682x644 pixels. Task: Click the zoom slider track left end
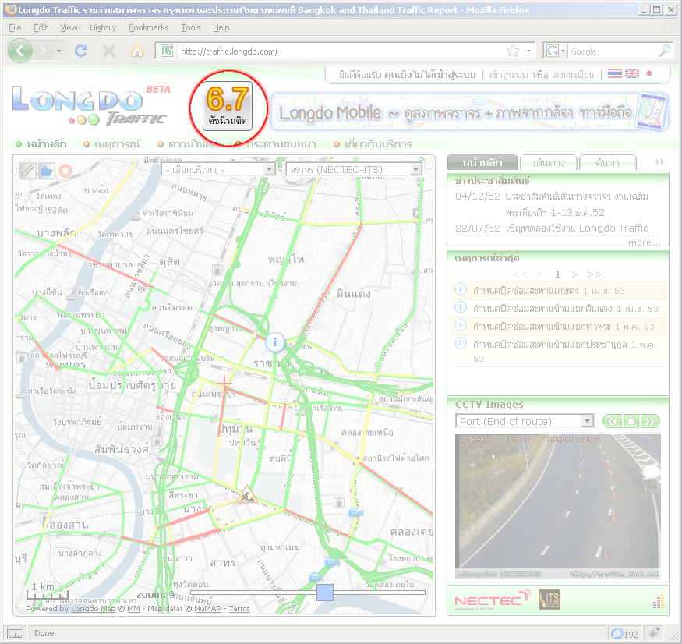pos(193,593)
